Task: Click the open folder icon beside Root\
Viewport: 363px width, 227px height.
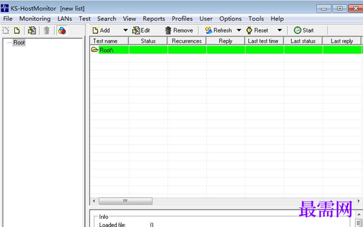Action: pyautogui.click(x=94, y=50)
